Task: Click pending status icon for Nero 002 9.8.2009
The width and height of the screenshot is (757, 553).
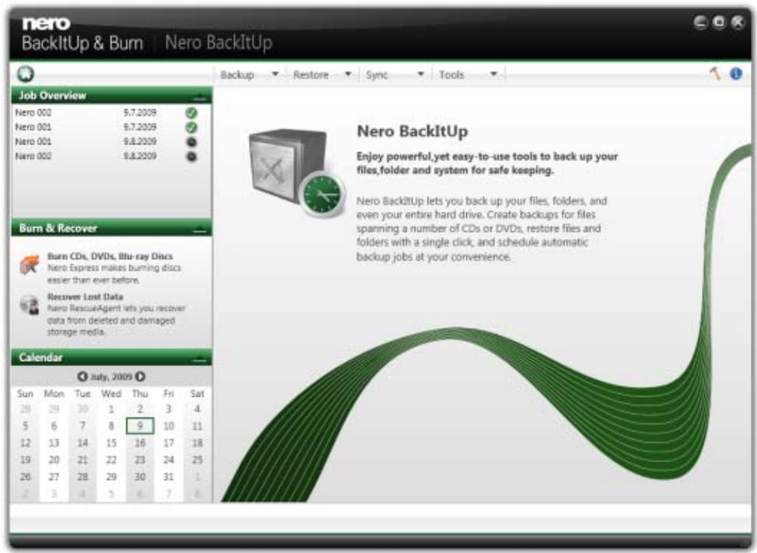Action: point(192,157)
